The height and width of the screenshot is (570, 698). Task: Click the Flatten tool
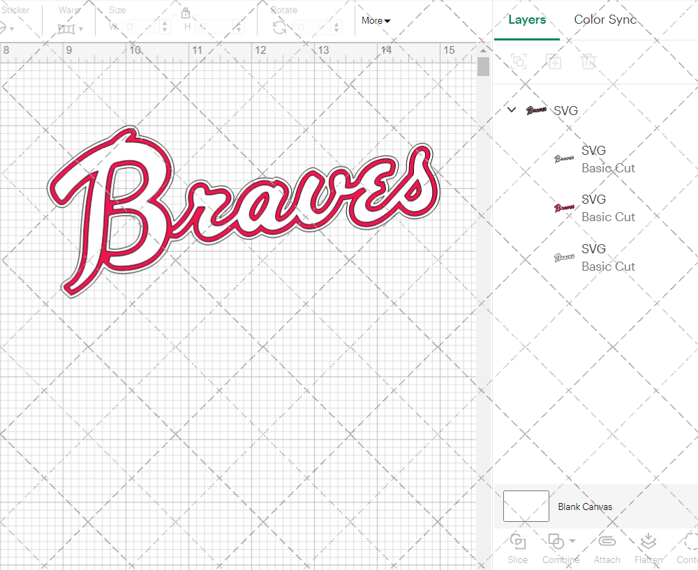coord(648,548)
